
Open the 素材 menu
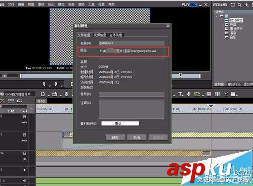(41, 5)
